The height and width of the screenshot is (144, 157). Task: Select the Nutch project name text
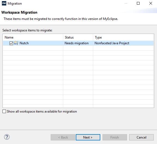pos(24,43)
